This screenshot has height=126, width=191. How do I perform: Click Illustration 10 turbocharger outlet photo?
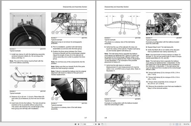point(123,85)
